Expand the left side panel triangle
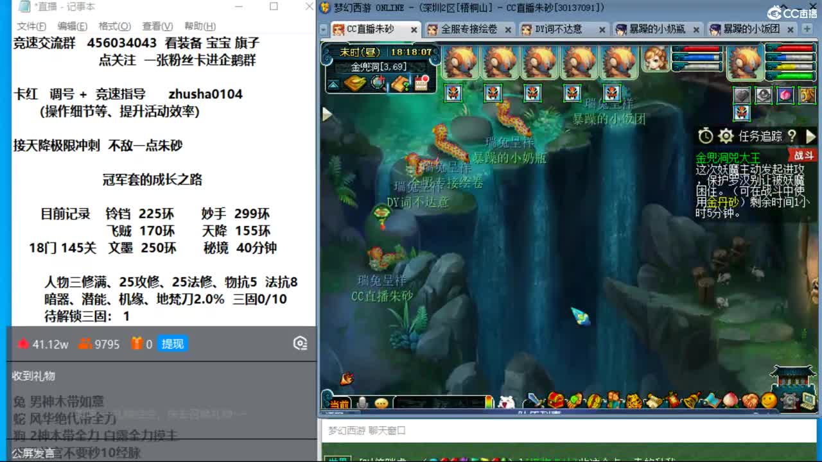 328,114
